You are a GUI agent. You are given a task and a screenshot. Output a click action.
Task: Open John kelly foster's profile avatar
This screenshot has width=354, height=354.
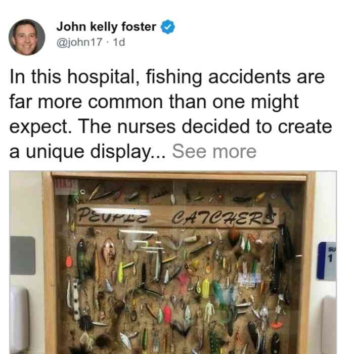(x=27, y=37)
